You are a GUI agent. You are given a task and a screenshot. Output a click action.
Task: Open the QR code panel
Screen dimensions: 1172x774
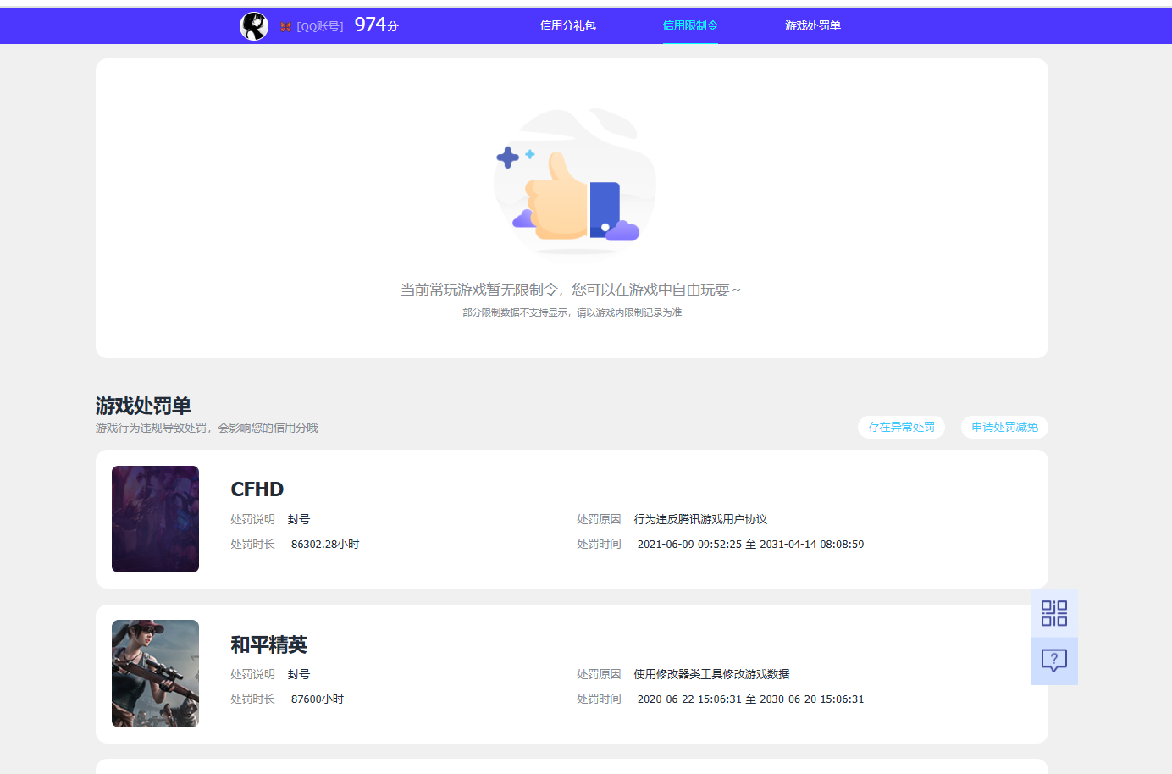pos(1053,611)
